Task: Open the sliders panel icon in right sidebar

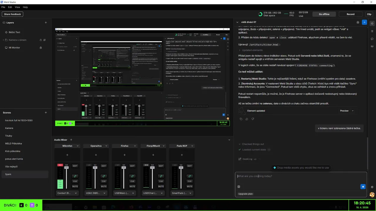Action: pyautogui.click(x=372, y=31)
